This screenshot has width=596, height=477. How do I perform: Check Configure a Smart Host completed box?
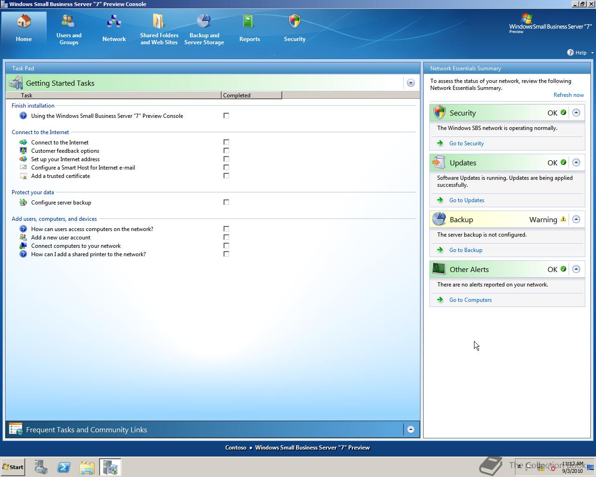pyautogui.click(x=226, y=167)
